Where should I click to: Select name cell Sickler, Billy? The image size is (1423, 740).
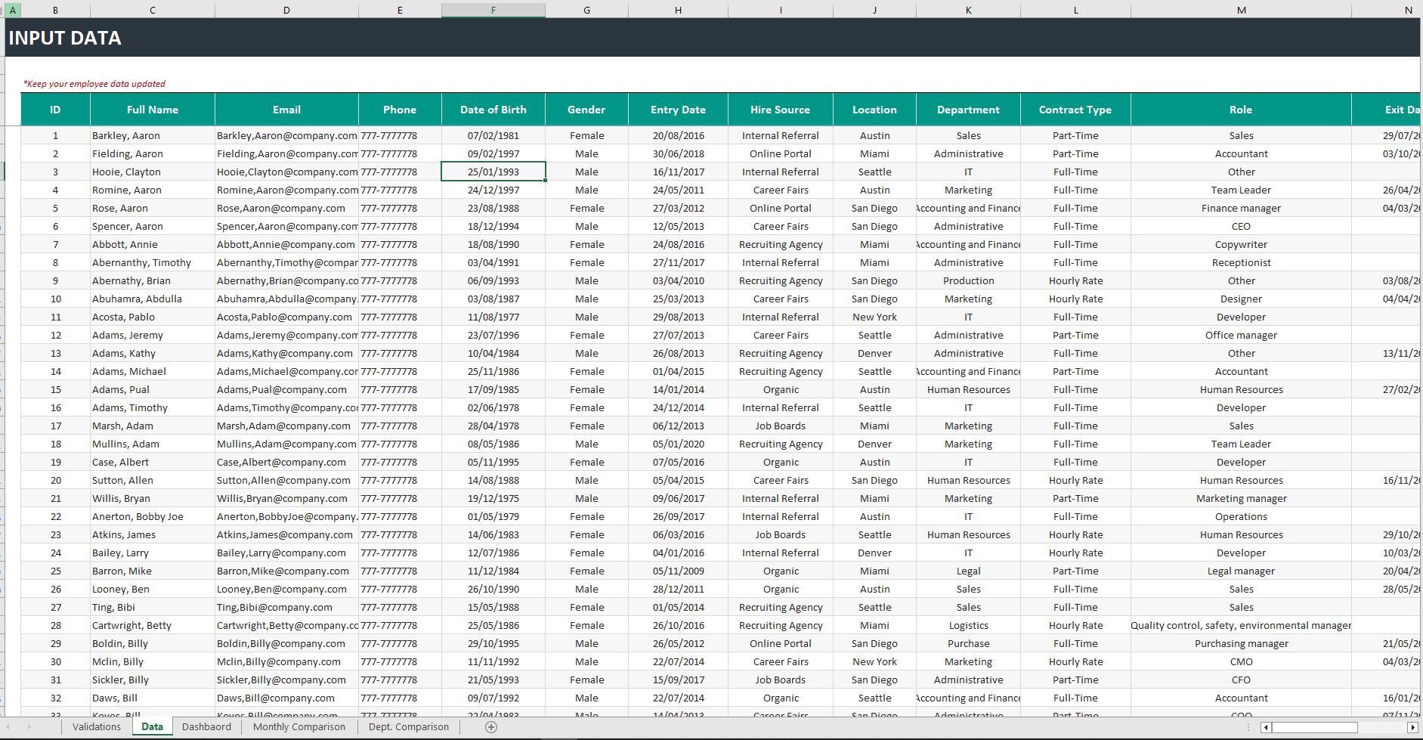[x=153, y=680]
